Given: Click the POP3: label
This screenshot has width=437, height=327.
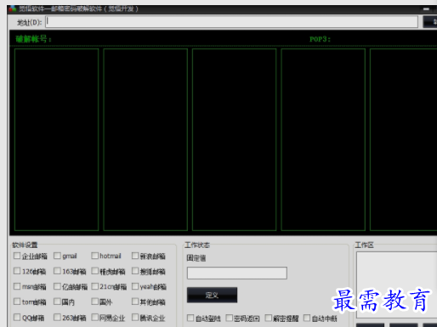Looking at the screenshot, I should coord(320,39).
